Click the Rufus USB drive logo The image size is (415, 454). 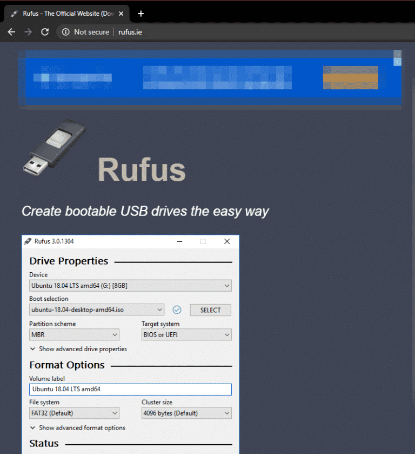pos(54,147)
